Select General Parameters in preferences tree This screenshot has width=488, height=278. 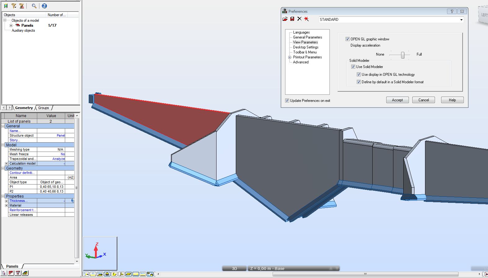point(307,37)
